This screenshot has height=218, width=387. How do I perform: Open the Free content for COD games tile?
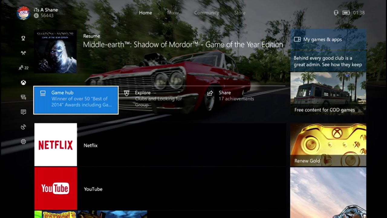[x=328, y=94]
